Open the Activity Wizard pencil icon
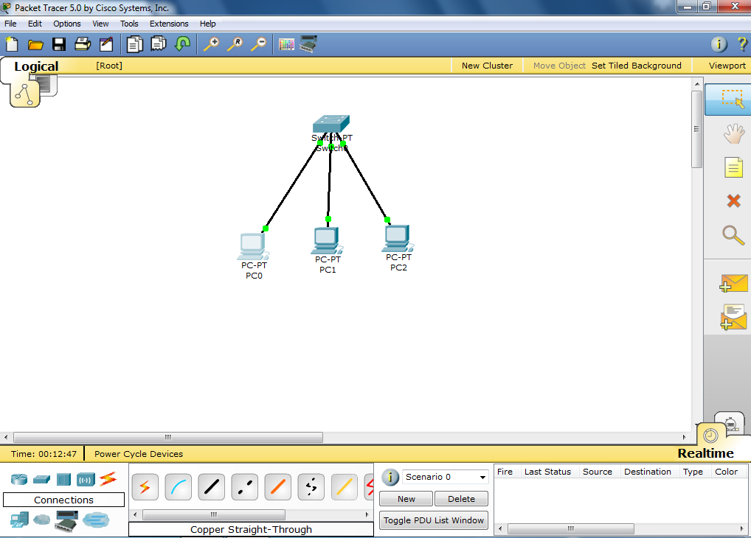The height and width of the screenshot is (538, 751). point(105,44)
